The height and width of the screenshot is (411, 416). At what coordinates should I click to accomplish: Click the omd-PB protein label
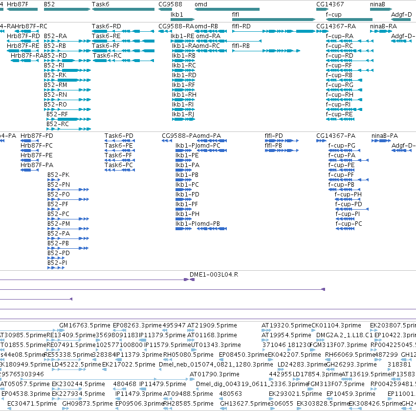coord(208,224)
